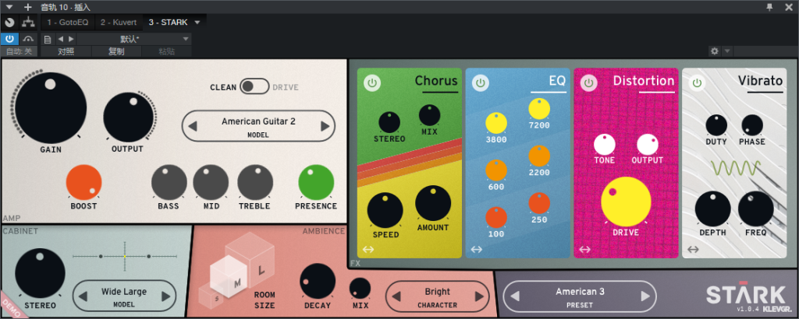Go to next preset arrow in toolbar
This screenshot has height=319, width=799.
[x=71, y=39]
